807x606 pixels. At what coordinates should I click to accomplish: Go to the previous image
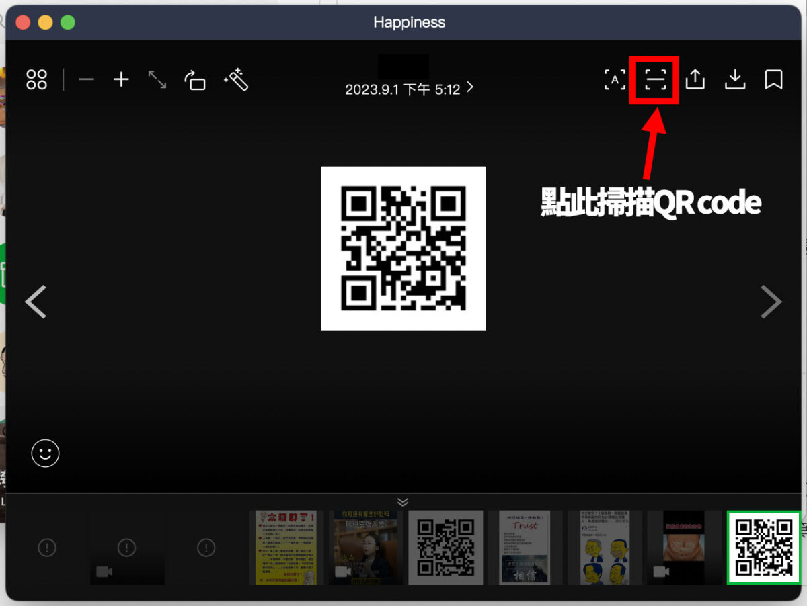[36, 302]
